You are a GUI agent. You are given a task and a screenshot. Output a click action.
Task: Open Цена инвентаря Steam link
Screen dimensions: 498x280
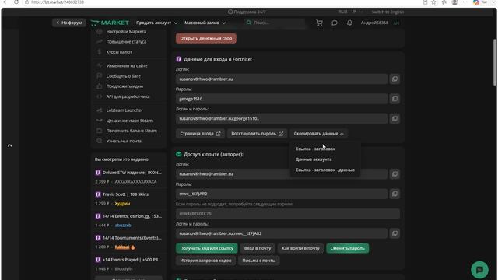point(129,121)
